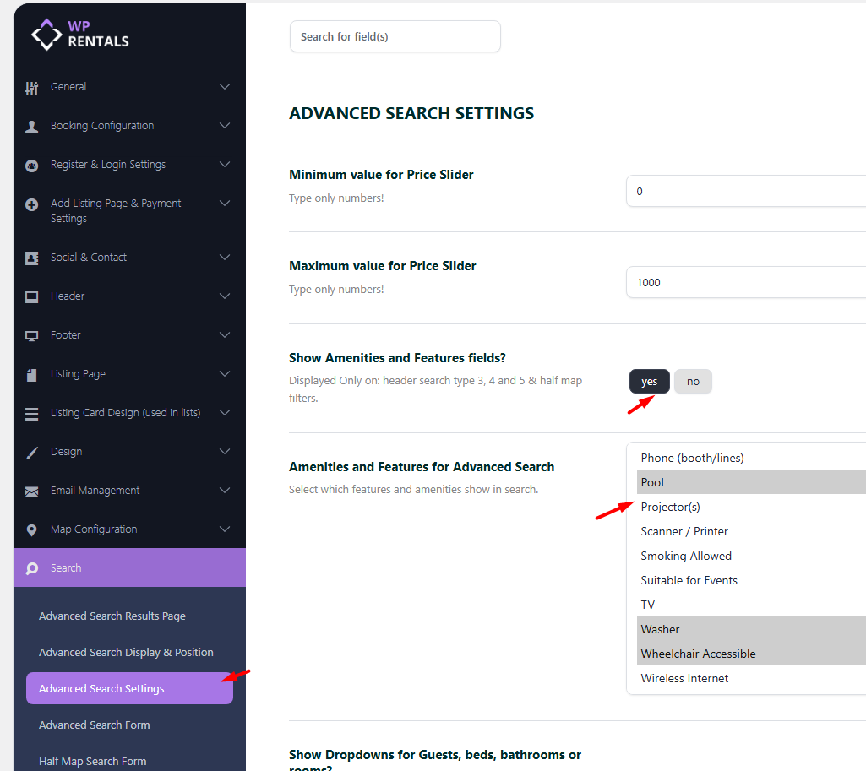Viewport: 866px width, 771px height.
Task: Expand Register & Login Settings chevron
Action: [225, 165]
